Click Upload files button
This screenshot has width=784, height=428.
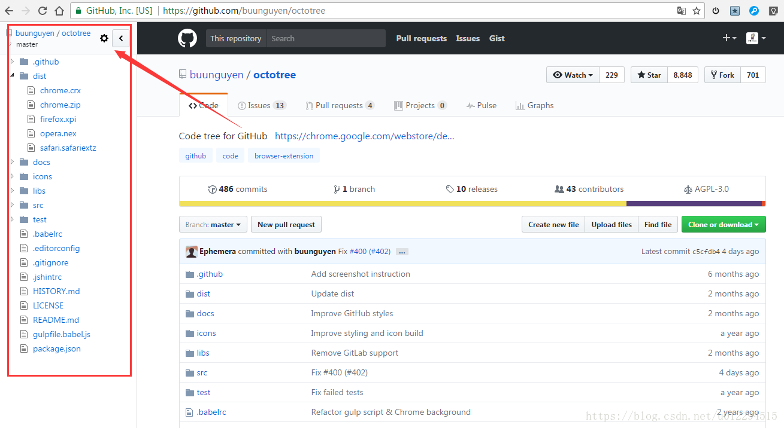coord(612,225)
